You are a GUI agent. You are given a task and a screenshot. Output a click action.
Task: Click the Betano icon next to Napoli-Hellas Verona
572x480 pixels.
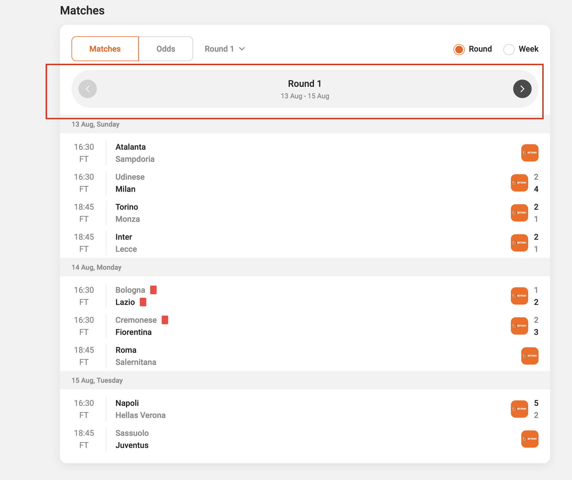(519, 409)
